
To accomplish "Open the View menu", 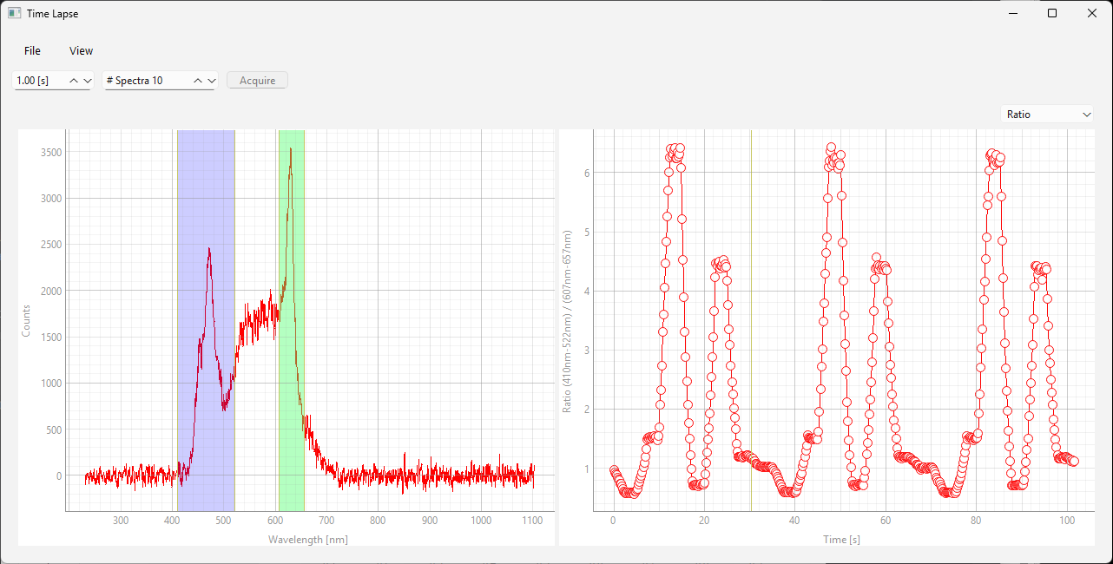I will pos(81,51).
